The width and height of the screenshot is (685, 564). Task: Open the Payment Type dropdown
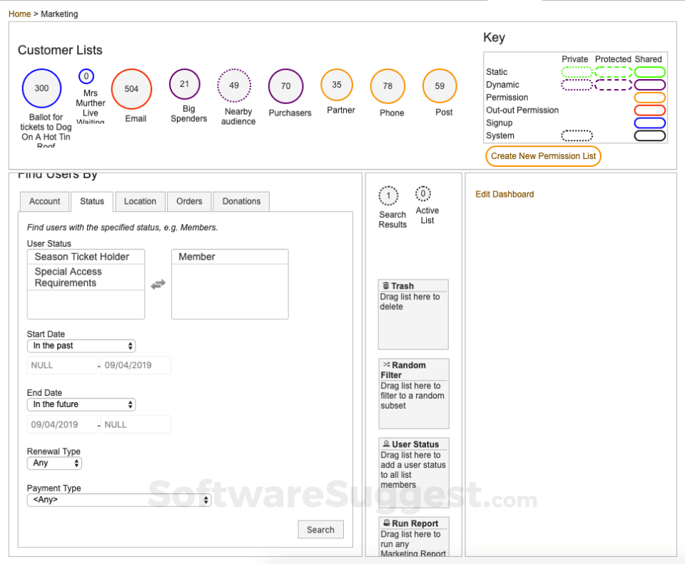point(118,500)
